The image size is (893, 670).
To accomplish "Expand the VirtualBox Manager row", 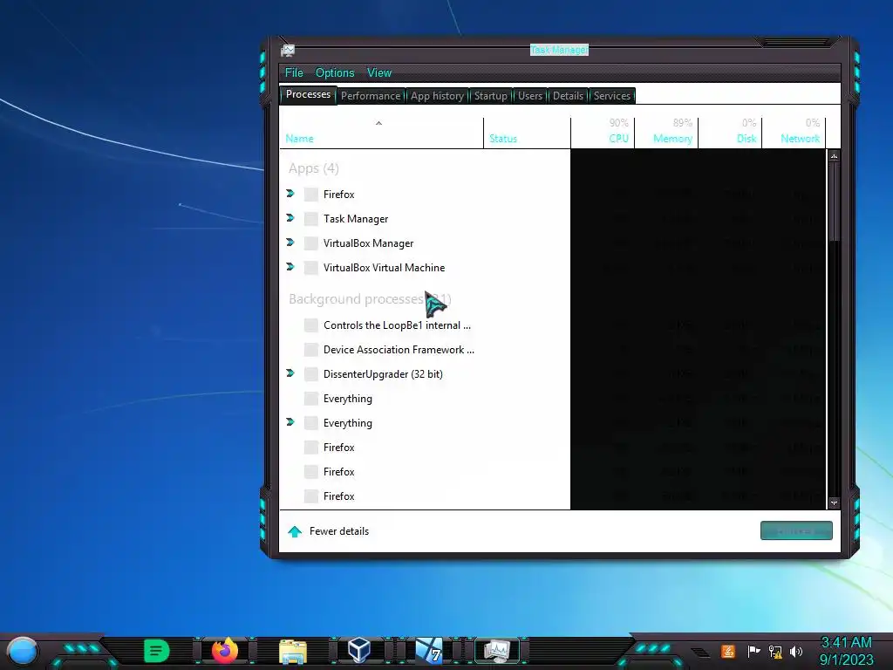I will [290, 243].
